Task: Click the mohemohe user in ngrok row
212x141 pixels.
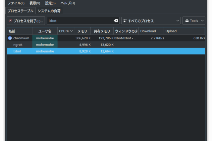Action: [45, 45]
